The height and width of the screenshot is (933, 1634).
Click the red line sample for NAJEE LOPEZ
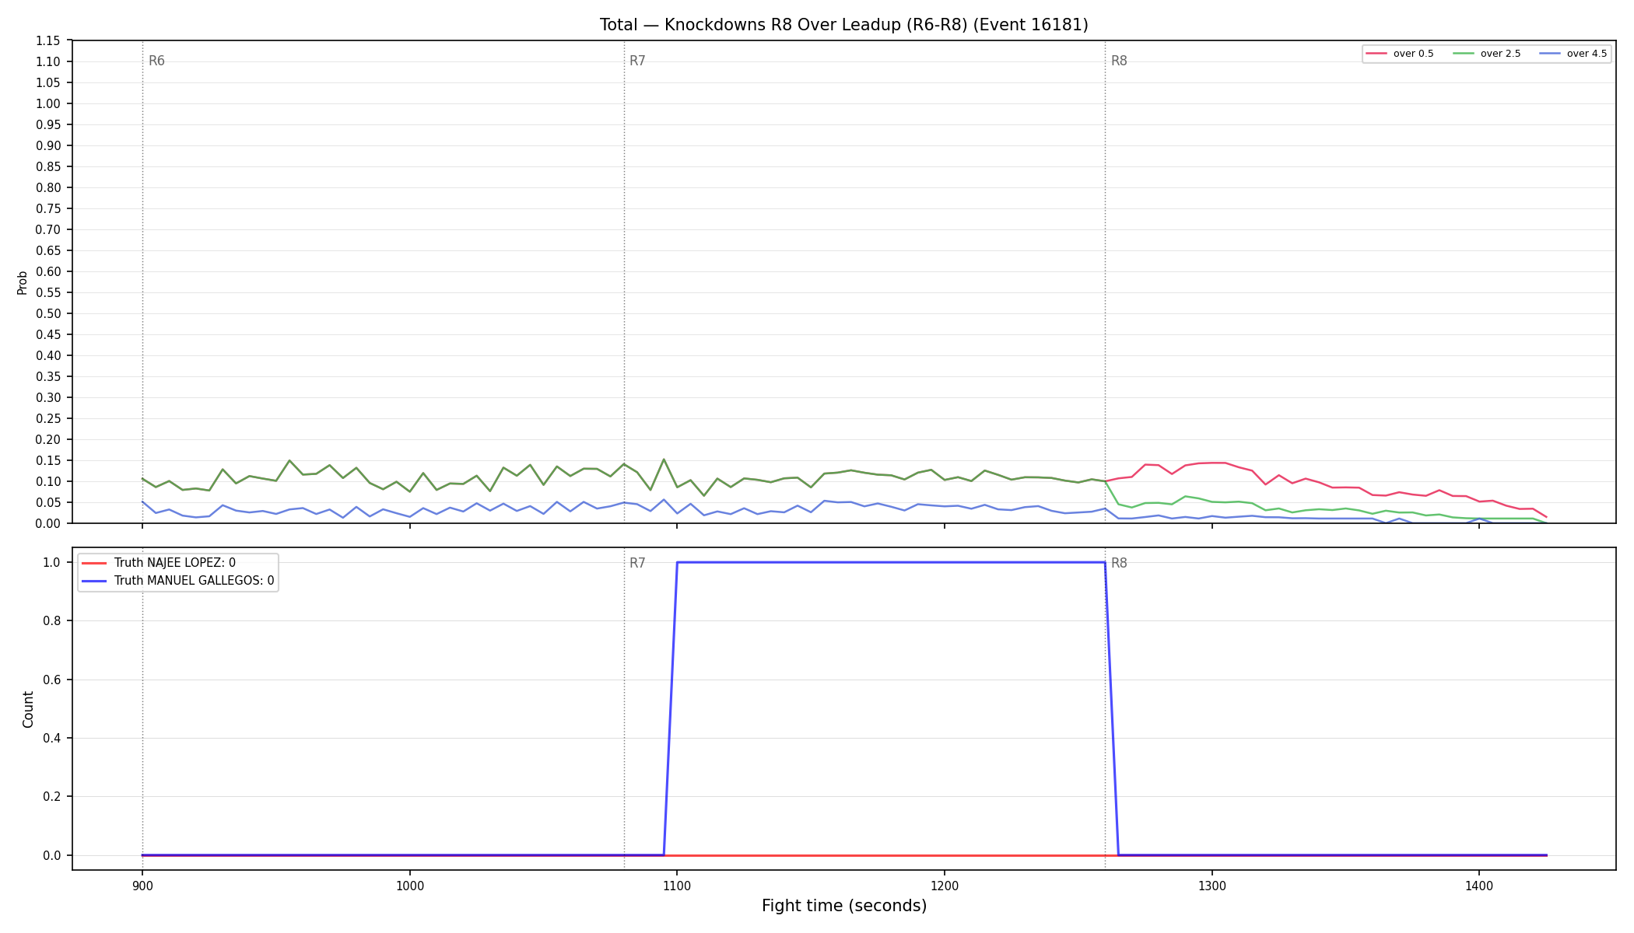94,563
